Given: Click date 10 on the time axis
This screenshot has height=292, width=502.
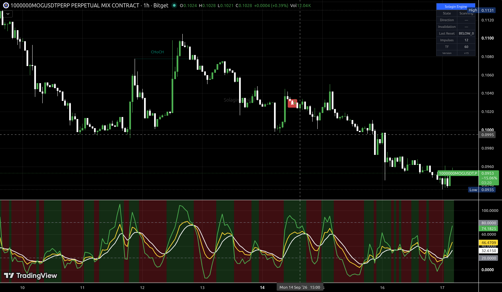Looking at the screenshot, I should pos(22,288).
